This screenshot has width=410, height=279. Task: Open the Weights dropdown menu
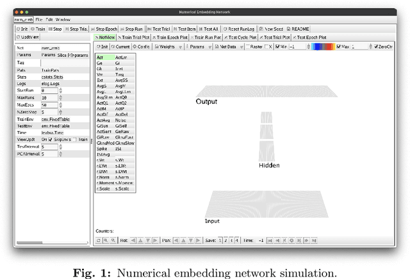168,47
